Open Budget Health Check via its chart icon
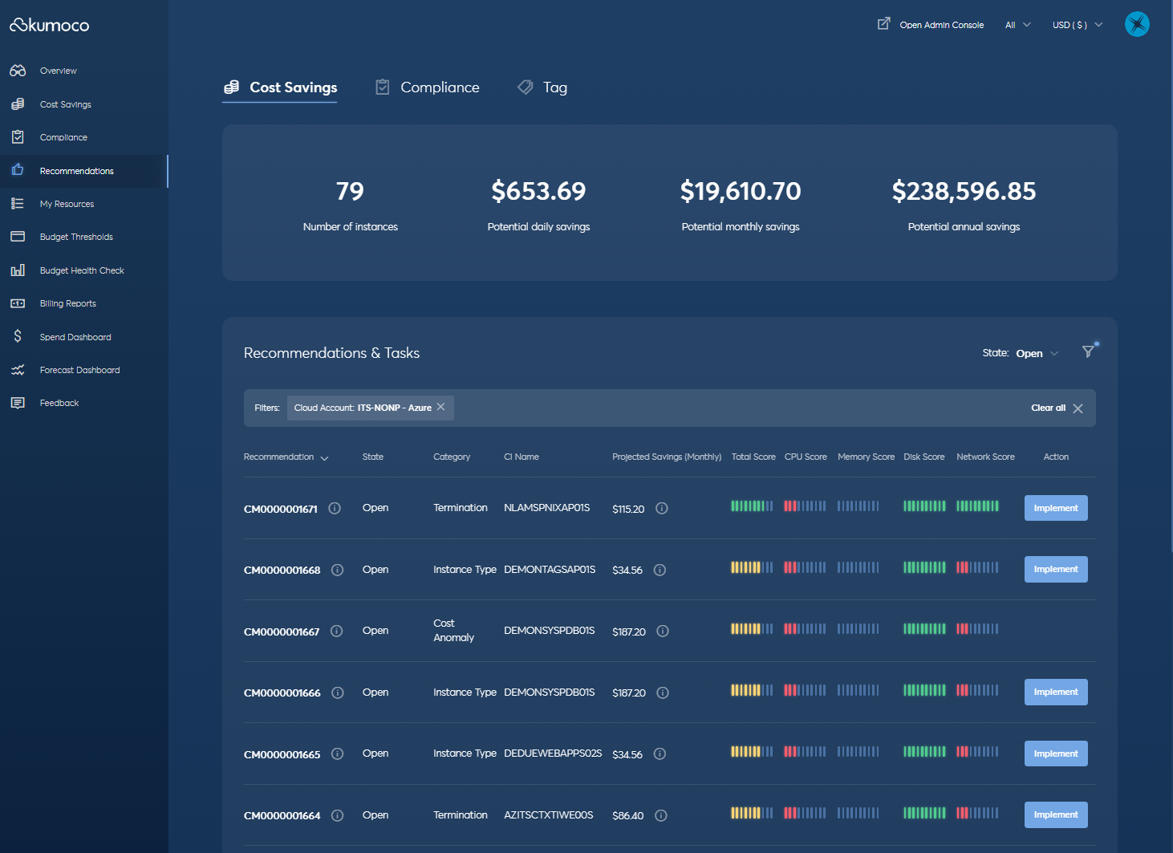This screenshot has height=853, width=1173. [x=18, y=270]
